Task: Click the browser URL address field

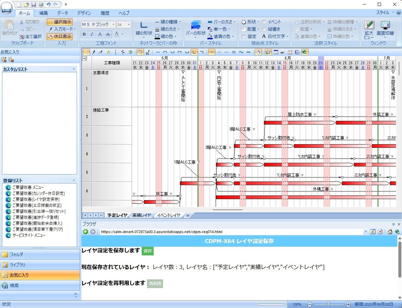Action: point(232,232)
